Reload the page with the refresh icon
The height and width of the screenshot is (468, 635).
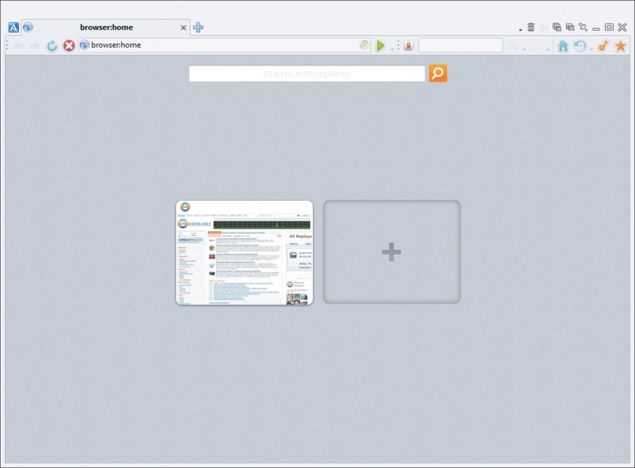pyautogui.click(x=52, y=46)
